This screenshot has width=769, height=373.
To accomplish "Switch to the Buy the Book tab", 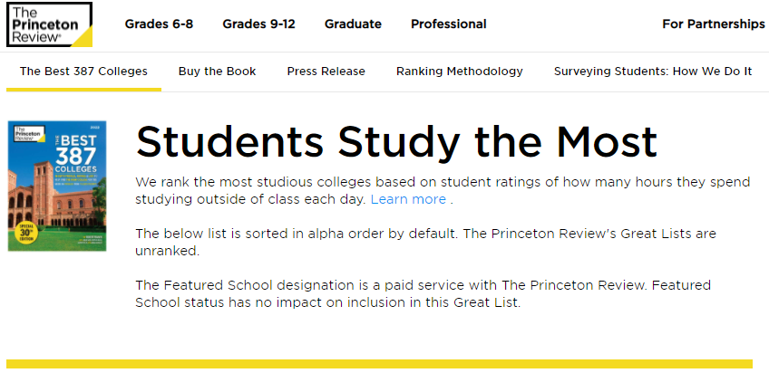I will click(217, 72).
